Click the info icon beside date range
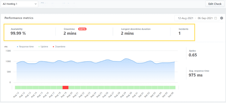 (x=222, y=18)
